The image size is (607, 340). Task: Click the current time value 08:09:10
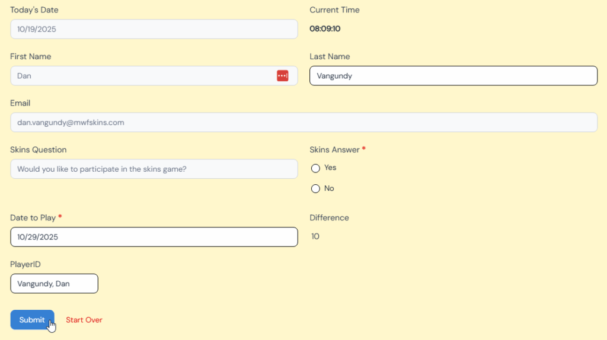tap(325, 28)
